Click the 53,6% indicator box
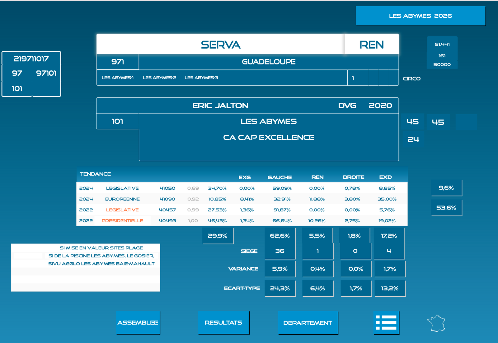Screen dimensions: 498x343 (446, 208)
